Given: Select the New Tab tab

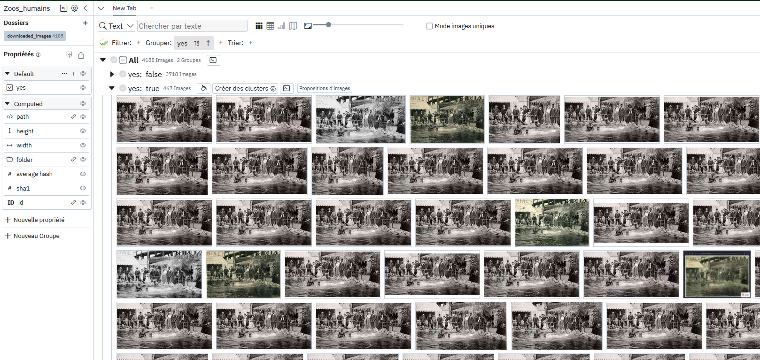Looking at the screenshot, I should [124, 8].
